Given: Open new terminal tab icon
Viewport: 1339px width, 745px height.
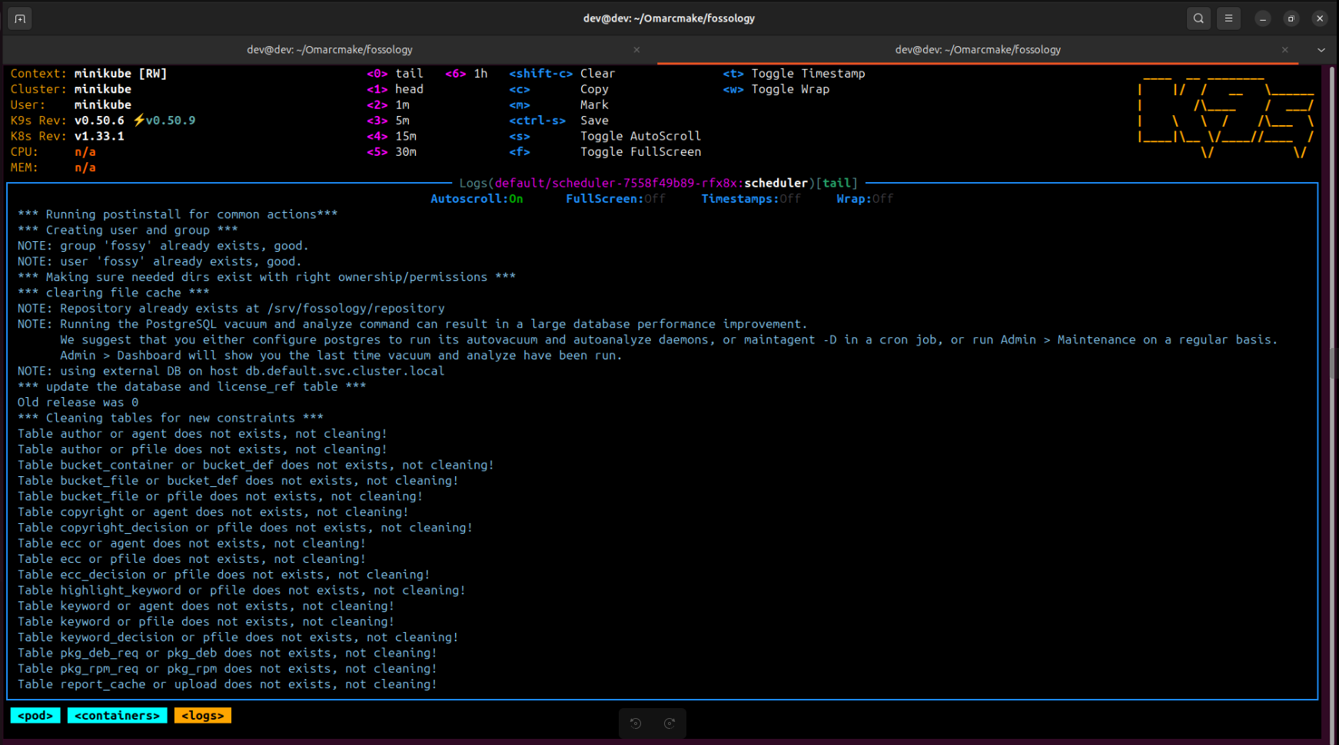Looking at the screenshot, I should (20, 18).
